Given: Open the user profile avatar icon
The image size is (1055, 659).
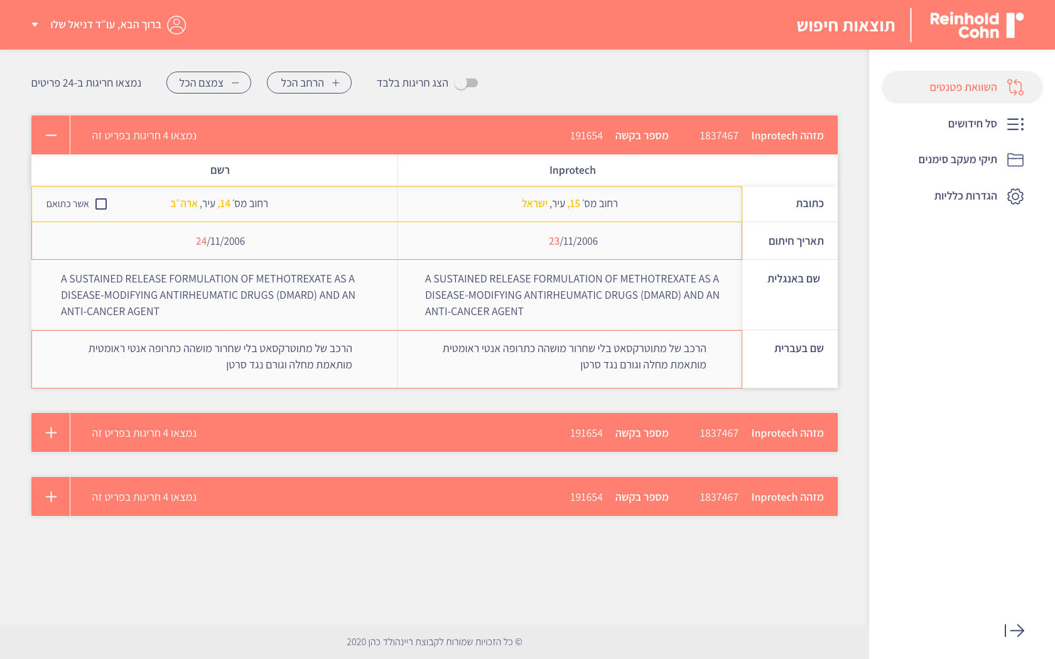Looking at the screenshot, I should click(176, 25).
